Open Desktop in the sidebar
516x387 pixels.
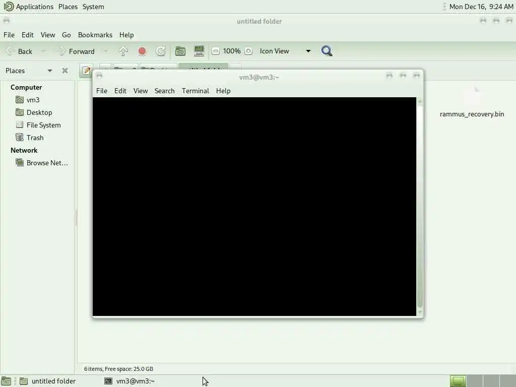tap(34, 112)
